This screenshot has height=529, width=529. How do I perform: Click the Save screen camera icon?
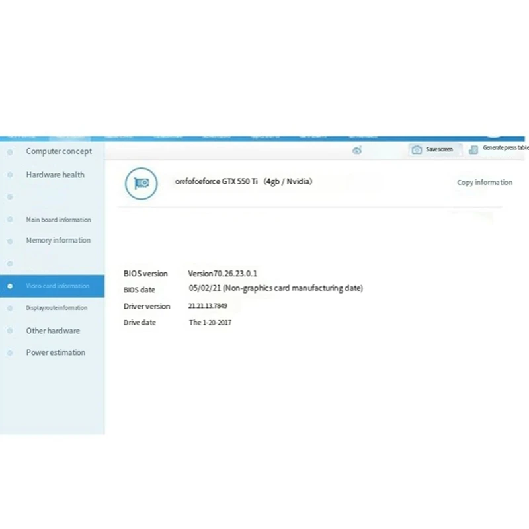coord(417,150)
